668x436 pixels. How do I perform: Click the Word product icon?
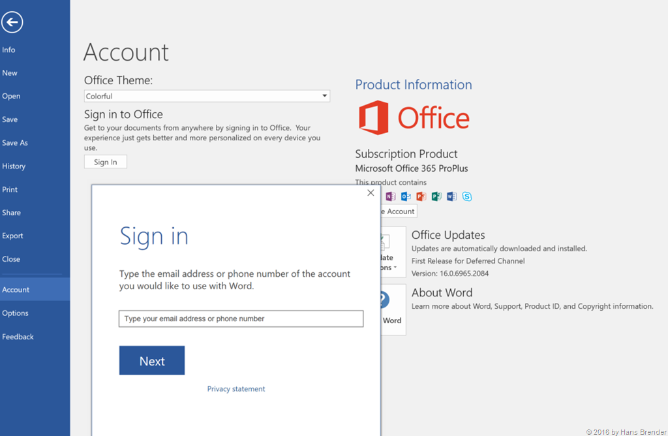tap(451, 196)
